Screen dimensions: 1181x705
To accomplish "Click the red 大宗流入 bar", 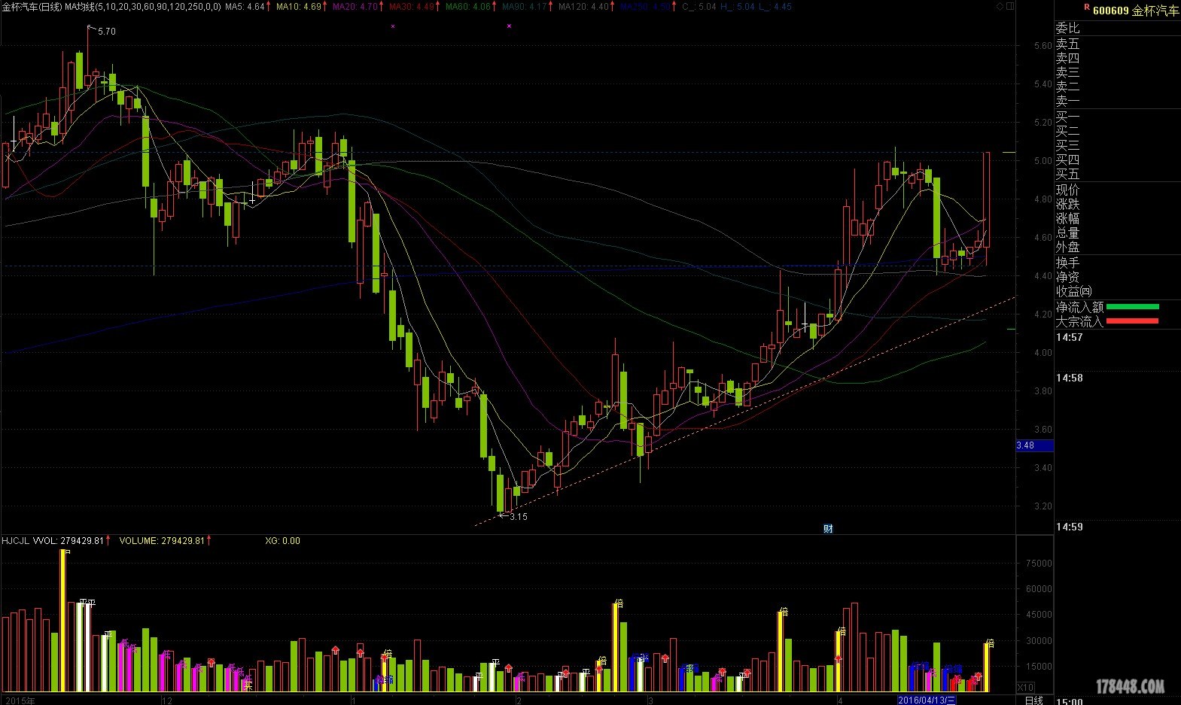I will 1132,321.
